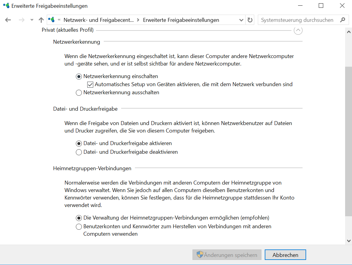
Task: Maximize the window
Action: (321, 6)
